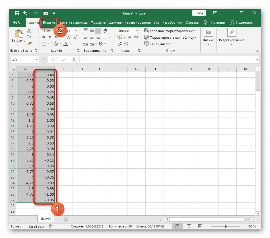Image resolution: width=270 pixels, height=238 pixels.
Task: Click the Save icon in the title bar
Action: pyautogui.click(x=17, y=13)
